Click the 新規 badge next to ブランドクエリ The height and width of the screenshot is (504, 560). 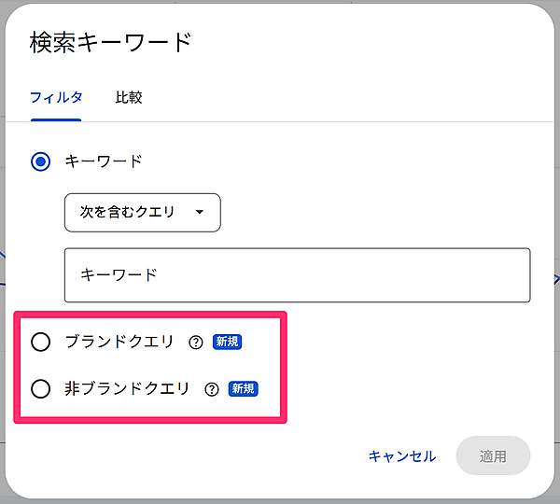tap(227, 342)
